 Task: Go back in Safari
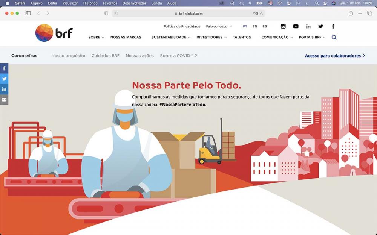pos(39,13)
